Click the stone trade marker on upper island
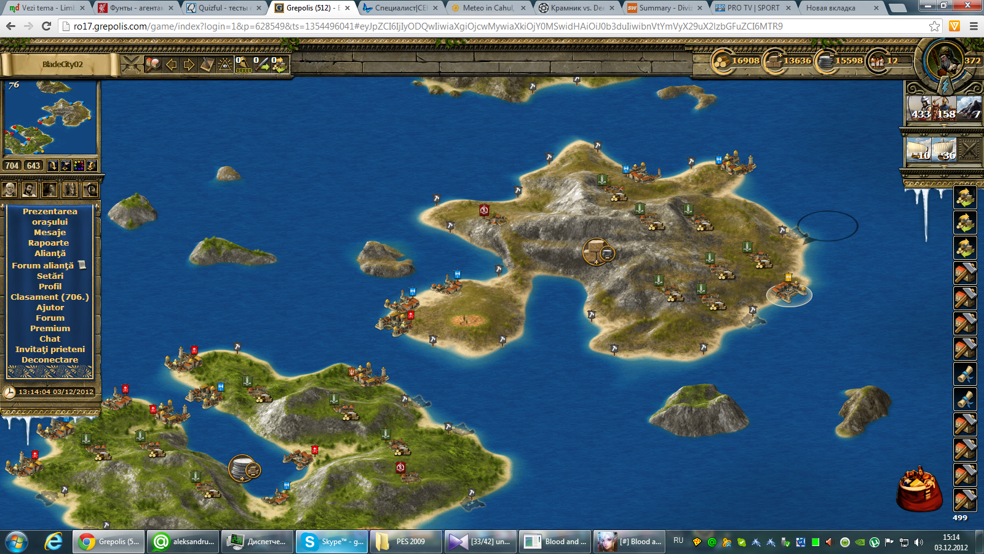The height and width of the screenshot is (554, 984). pos(596,252)
